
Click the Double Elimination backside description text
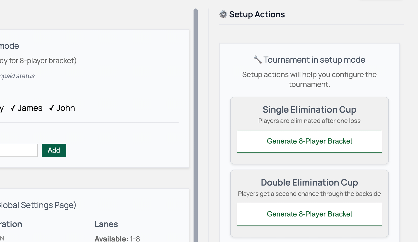tap(309, 194)
